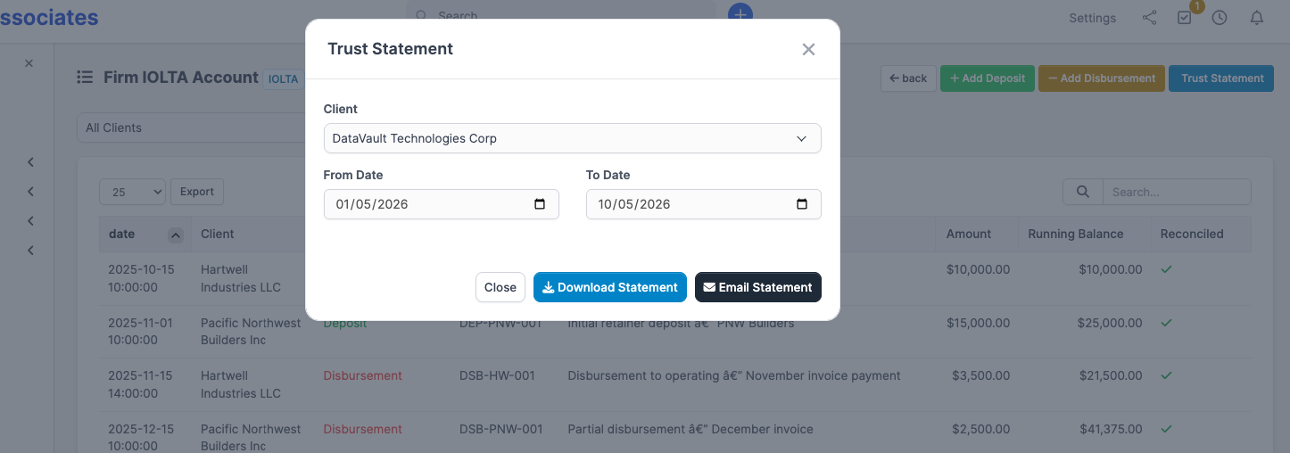Click the blue plus quick-add icon
The height and width of the screenshot is (453, 1290).
[740, 12]
